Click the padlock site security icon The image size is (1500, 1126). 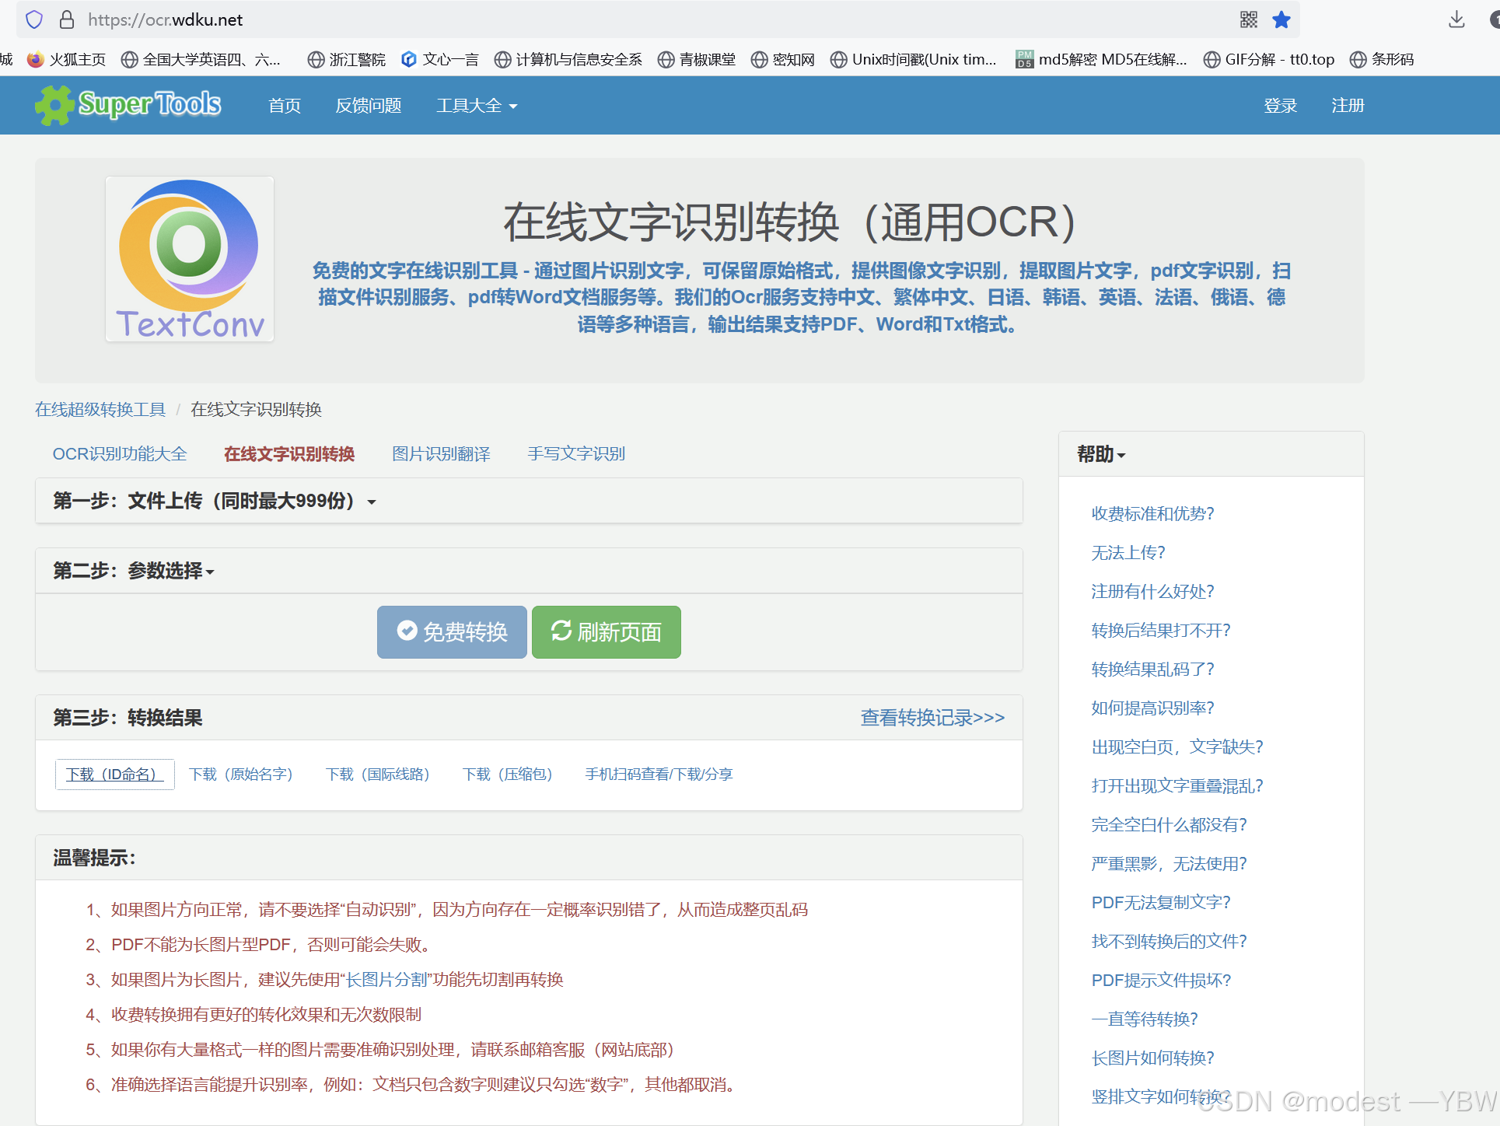click(67, 19)
